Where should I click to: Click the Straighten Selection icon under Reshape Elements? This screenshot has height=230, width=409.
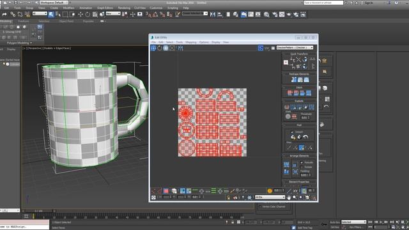[x=294, y=80]
